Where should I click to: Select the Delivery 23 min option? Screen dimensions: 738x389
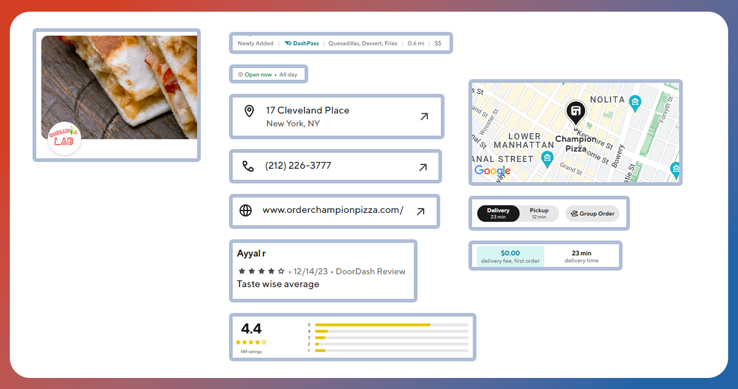tap(498, 214)
